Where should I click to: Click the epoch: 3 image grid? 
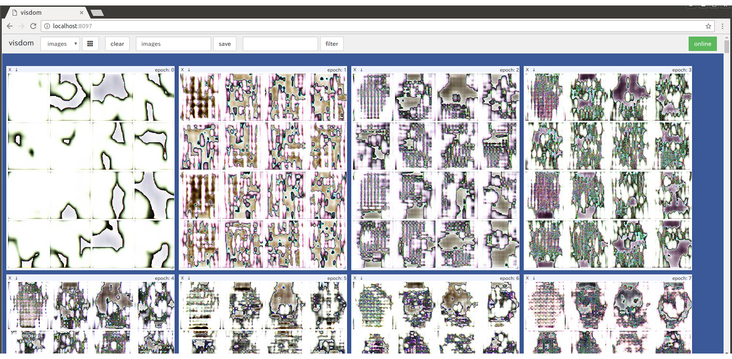608,170
